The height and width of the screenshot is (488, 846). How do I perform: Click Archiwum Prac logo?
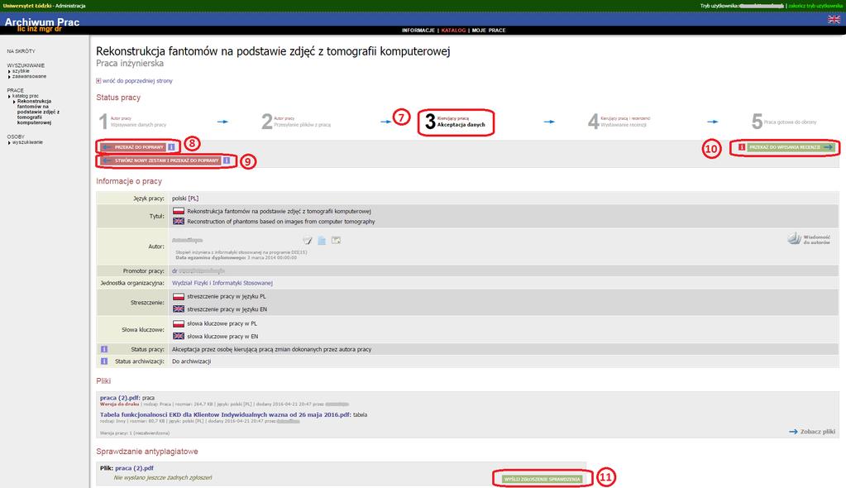pos(42,24)
